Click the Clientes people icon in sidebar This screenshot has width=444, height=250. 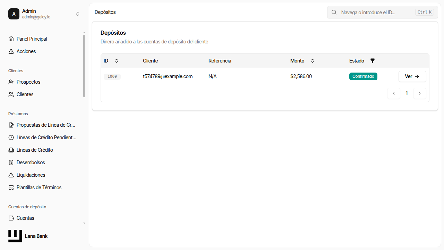(x=11, y=94)
